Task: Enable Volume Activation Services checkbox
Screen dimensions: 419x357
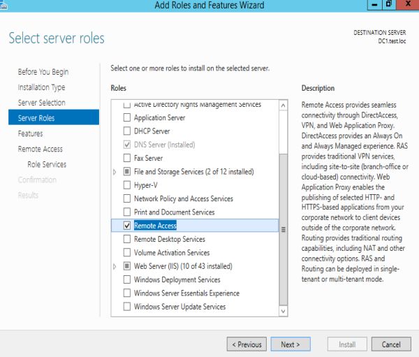Action: 127,252
